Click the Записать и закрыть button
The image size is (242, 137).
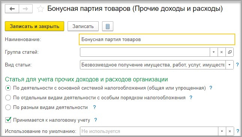[x=35, y=26]
